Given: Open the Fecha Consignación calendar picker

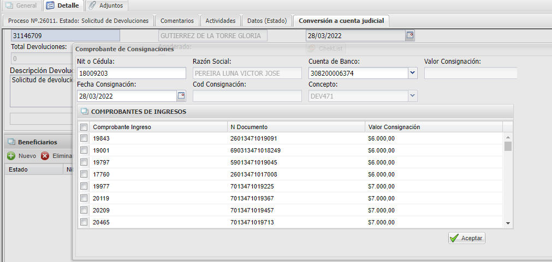Looking at the screenshot, I should point(181,96).
